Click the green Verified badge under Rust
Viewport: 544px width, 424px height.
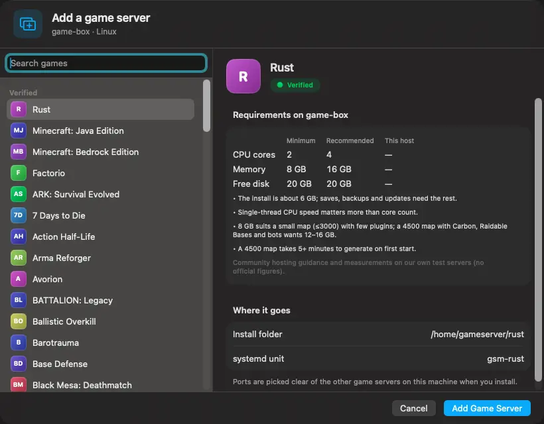(x=295, y=85)
